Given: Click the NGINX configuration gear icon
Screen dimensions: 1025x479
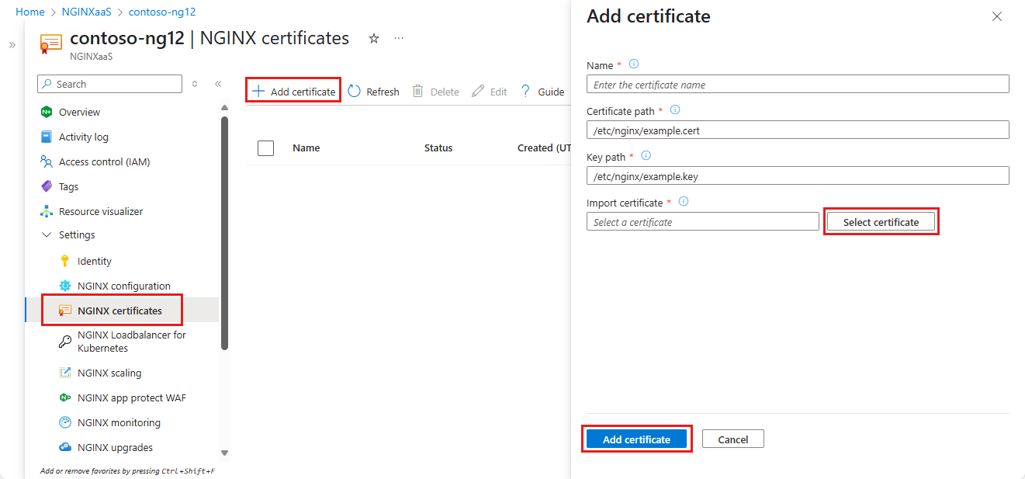Looking at the screenshot, I should (x=65, y=286).
